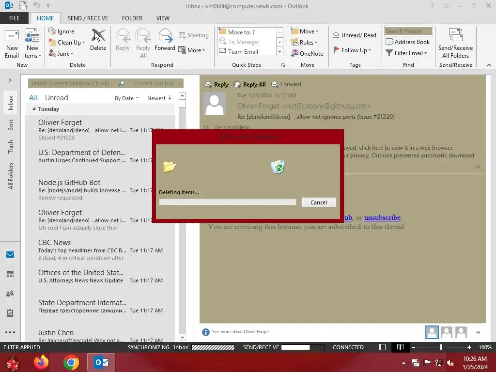
Task: Switch to the FOLDER tab
Action: [132, 18]
